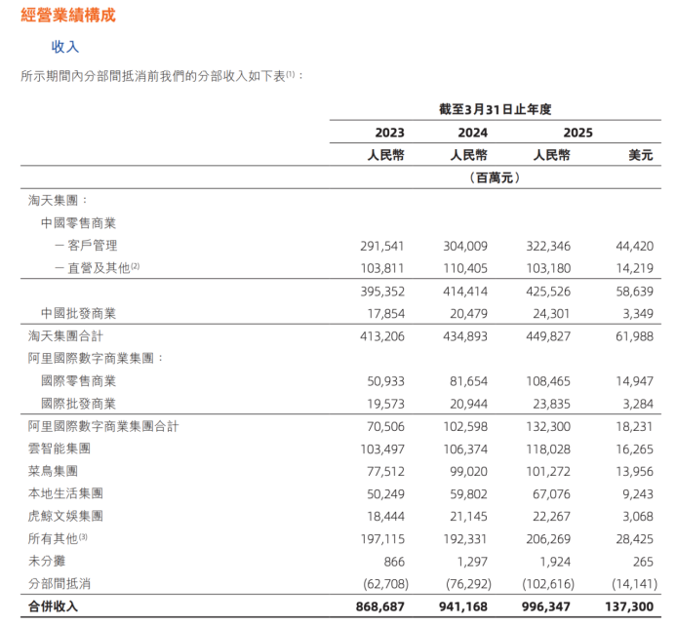This screenshot has height=625, width=676.
Task: Select the 雲智能集團 row label
Action: pyautogui.click(x=59, y=449)
